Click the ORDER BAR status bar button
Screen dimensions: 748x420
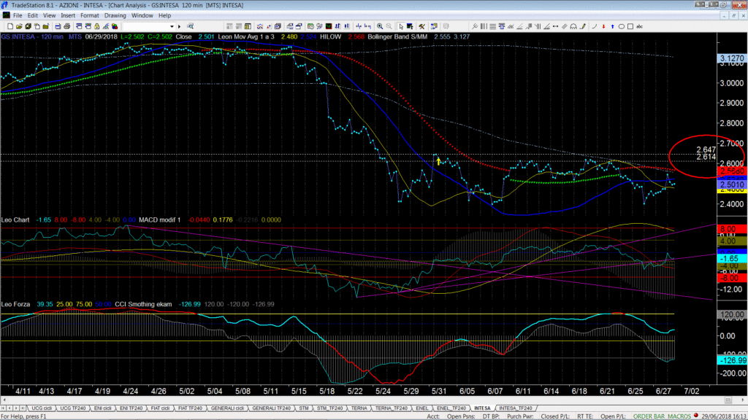point(649,416)
